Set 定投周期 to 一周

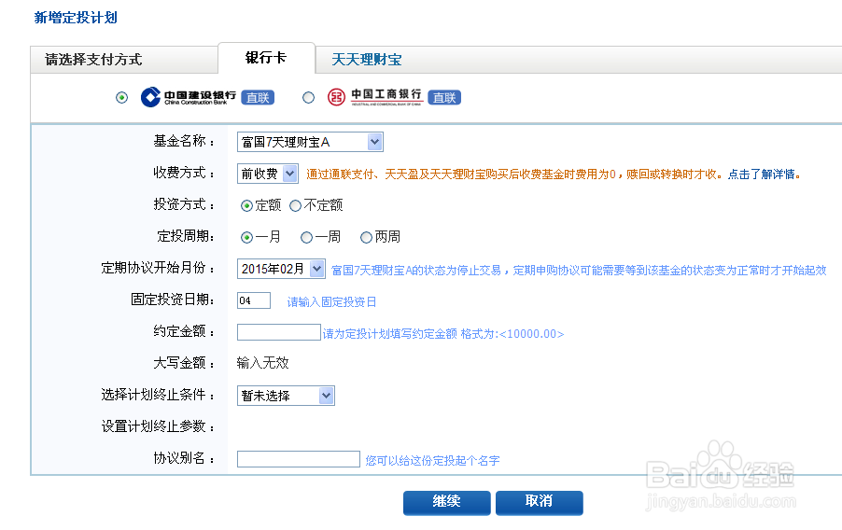tap(306, 237)
